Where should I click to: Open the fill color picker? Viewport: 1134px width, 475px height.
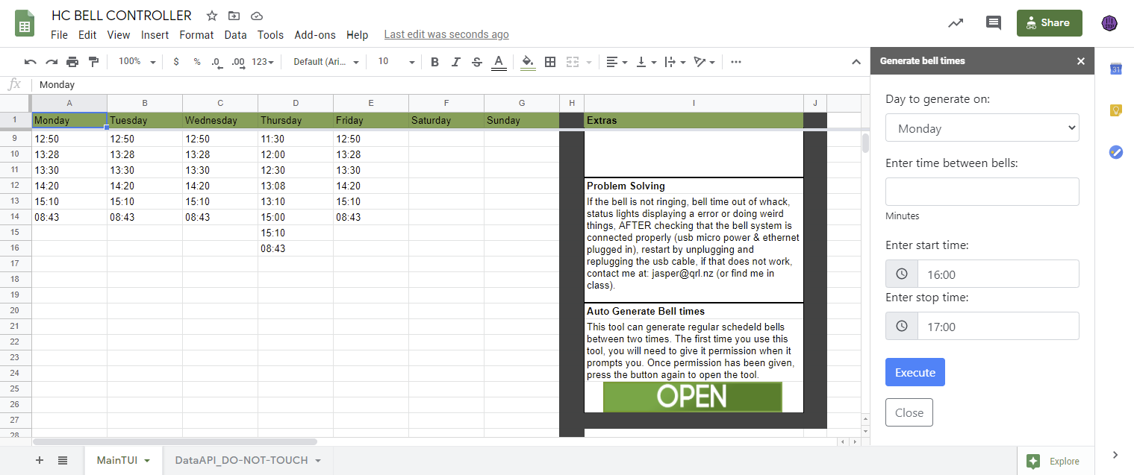click(528, 62)
